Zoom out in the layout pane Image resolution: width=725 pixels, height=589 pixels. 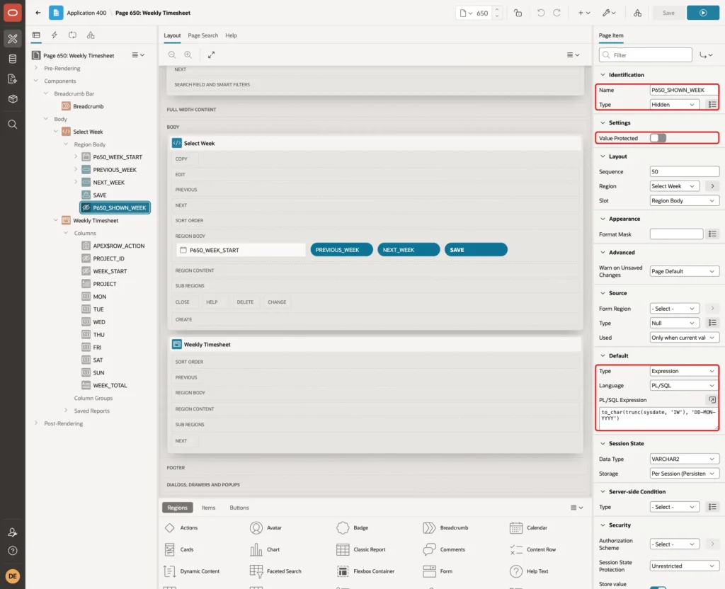point(172,55)
